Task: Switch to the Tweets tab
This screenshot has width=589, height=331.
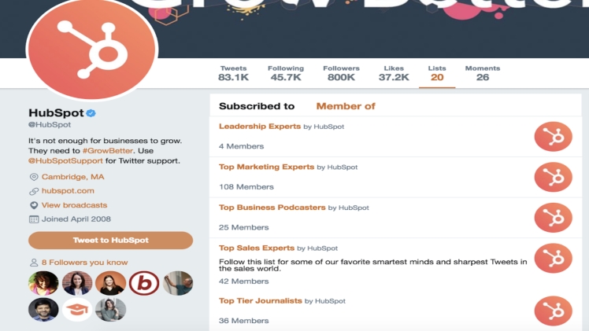Action: pos(233,73)
